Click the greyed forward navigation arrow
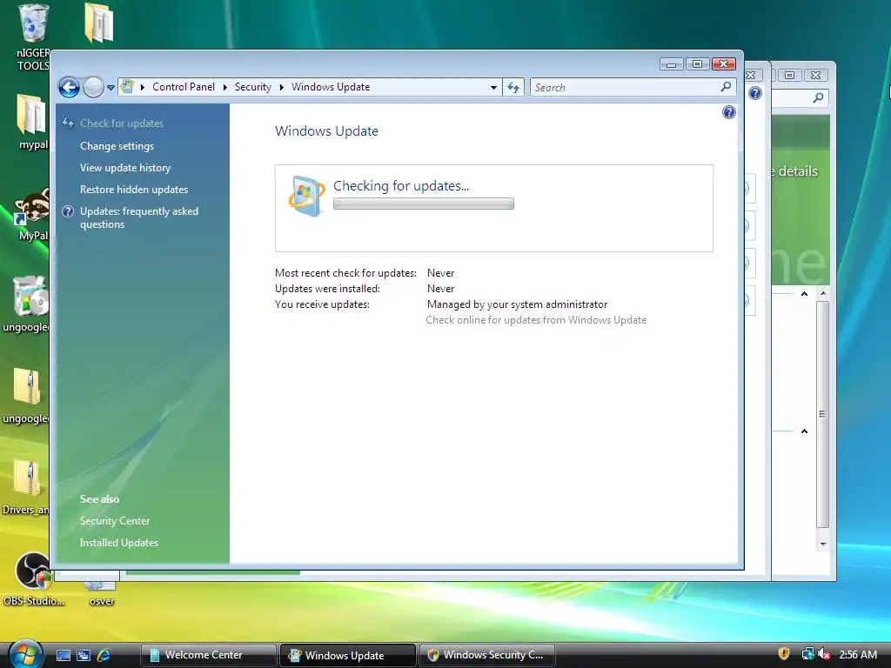The image size is (891, 668). [93, 88]
